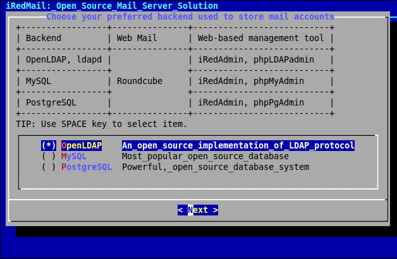Click 'iRedAdmin, phpMyAdmin' table cell
The width and height of the screenshot is (397, 259).
[x=251, y=81]
